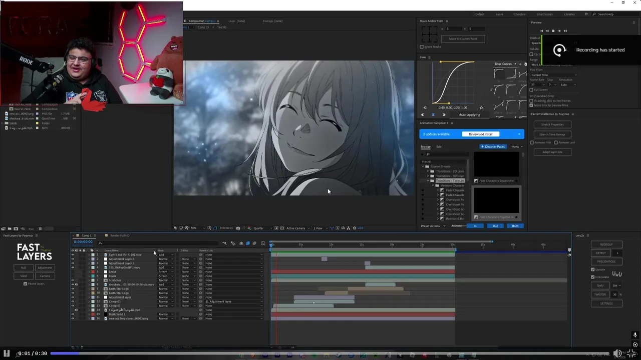
Task: Click Discover Packs button
Action: (x=493, y=146)
